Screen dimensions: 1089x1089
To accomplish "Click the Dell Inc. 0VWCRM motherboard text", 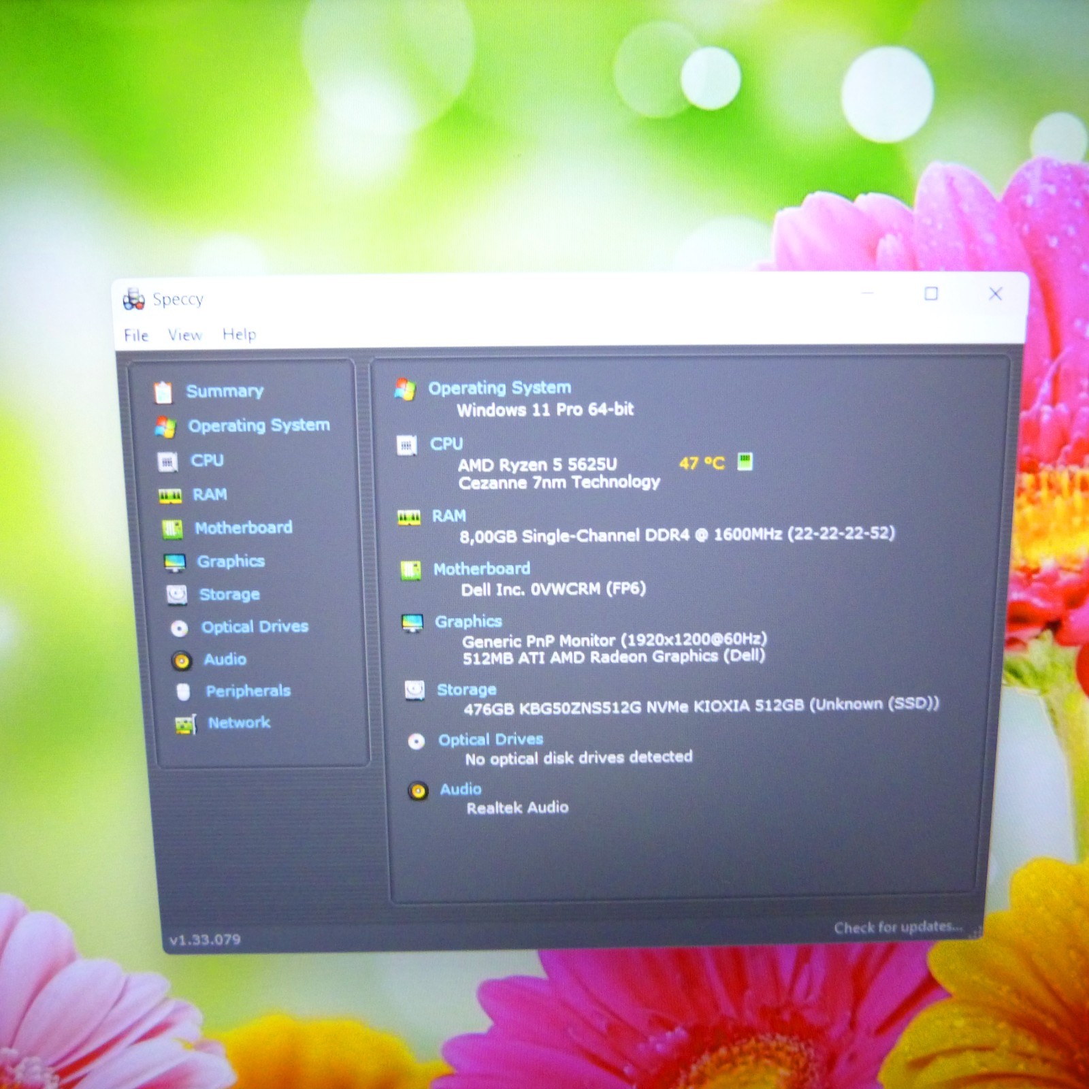I will (553, 589).
